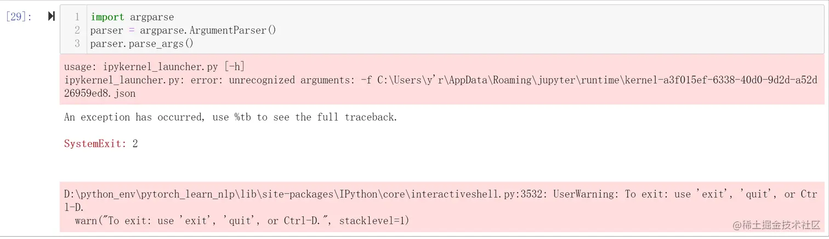This screenshot has height=239, width=829.
Task: Click on parser.parse_args() in line 3
Action: pos(142,43)
